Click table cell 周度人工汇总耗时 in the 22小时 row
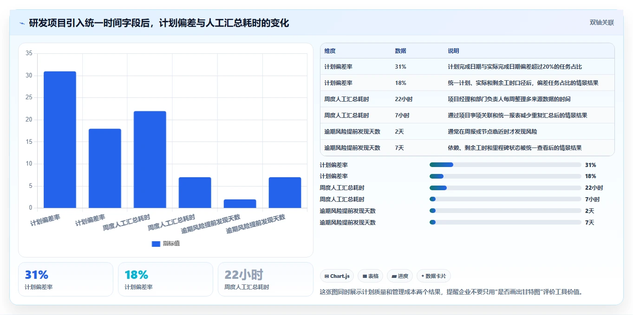The width and height of the screenshot is (633, 315). click(347, 99)
